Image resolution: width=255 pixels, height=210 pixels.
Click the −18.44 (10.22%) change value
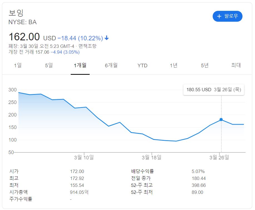click(80, 38)
